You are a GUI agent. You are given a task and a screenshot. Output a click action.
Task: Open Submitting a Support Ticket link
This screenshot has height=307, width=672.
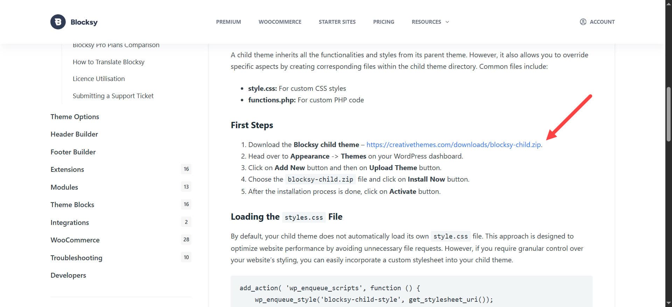[113, 96]
